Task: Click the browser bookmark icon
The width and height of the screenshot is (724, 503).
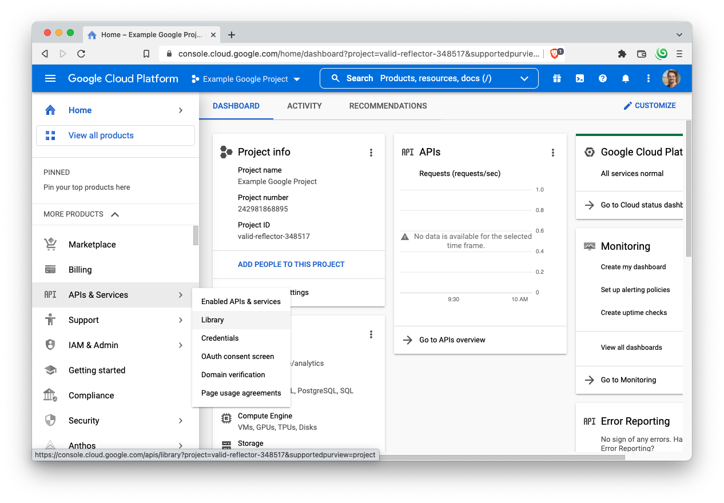Action: click(146, 54)
